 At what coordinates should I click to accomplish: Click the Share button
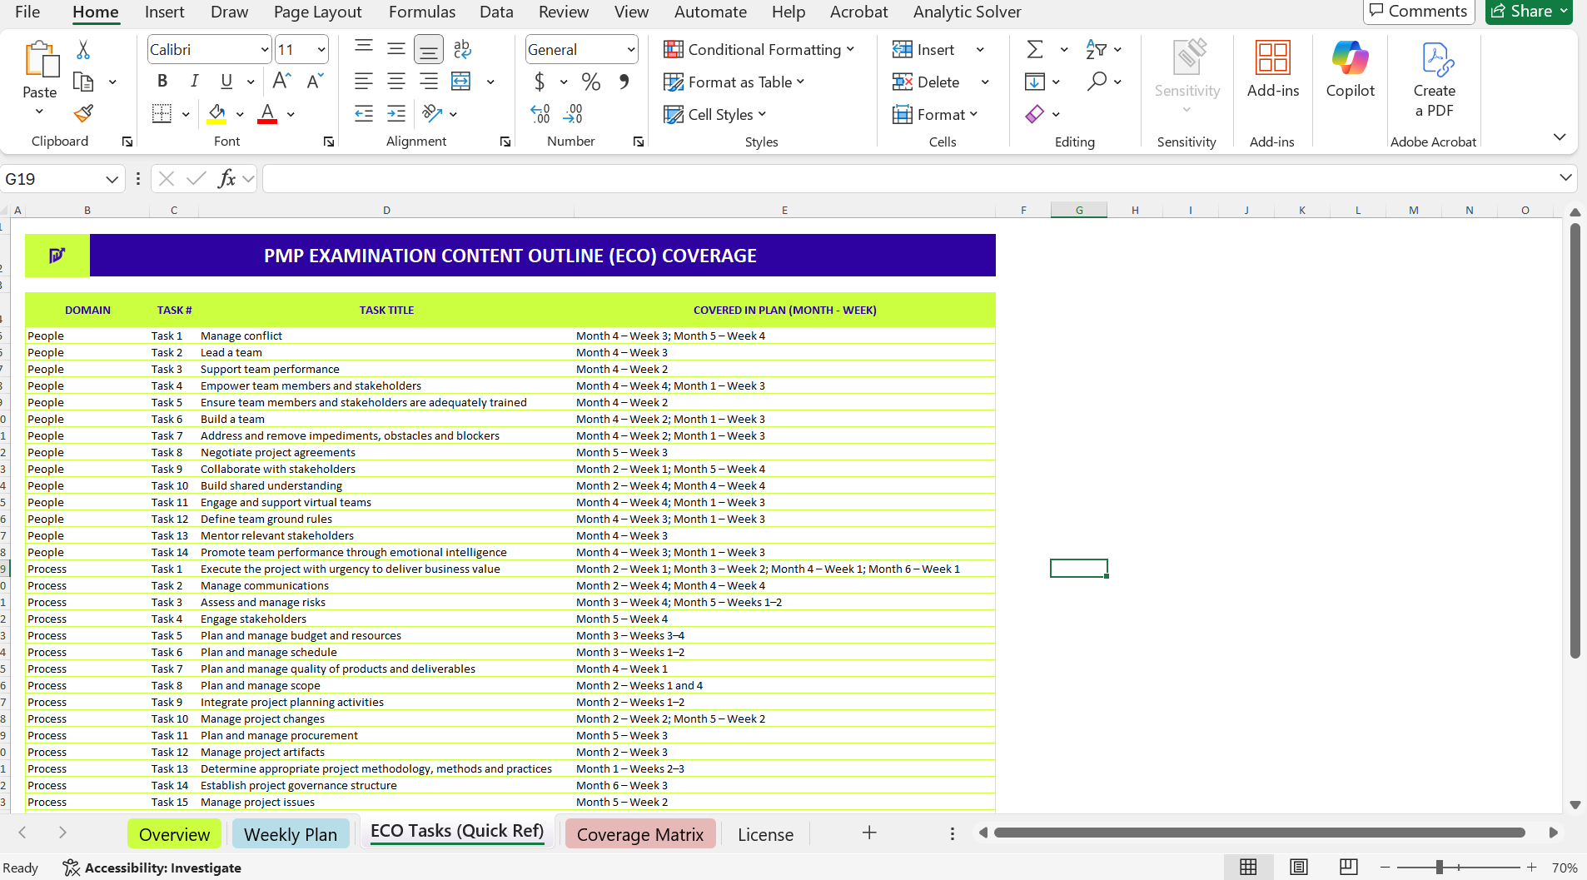(x=1522, y=12)
